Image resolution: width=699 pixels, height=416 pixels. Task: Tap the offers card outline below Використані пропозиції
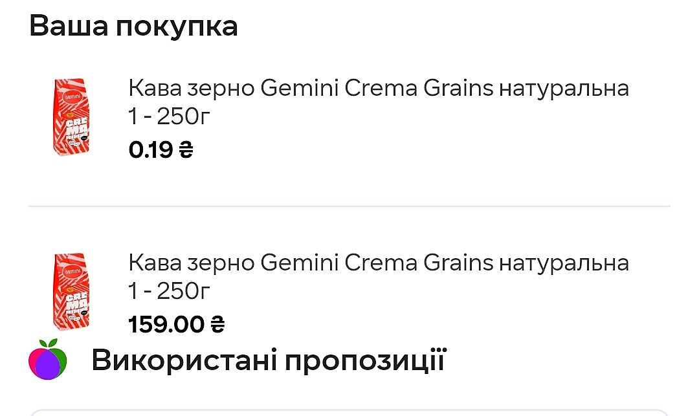pyautogui.click(x=349, y=411)
